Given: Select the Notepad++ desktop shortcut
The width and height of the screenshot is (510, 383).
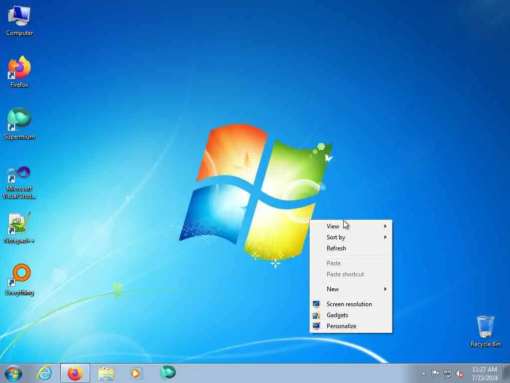Looking at the screenshot, I should [19, 227].
